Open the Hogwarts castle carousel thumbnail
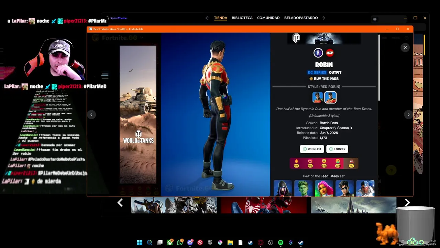Screen dimensions: 440x248 click(x=353, y=205)
